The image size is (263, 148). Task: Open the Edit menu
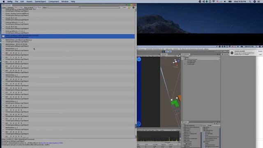coord(22,2)
